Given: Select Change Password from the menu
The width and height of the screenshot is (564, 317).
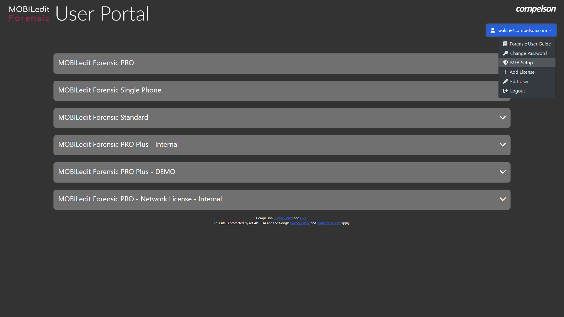Looking at the screenshot, I should (x=527, y=53).
